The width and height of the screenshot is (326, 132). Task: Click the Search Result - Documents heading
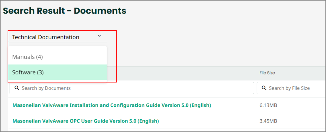pyautogui.click(x=64, y=11)
